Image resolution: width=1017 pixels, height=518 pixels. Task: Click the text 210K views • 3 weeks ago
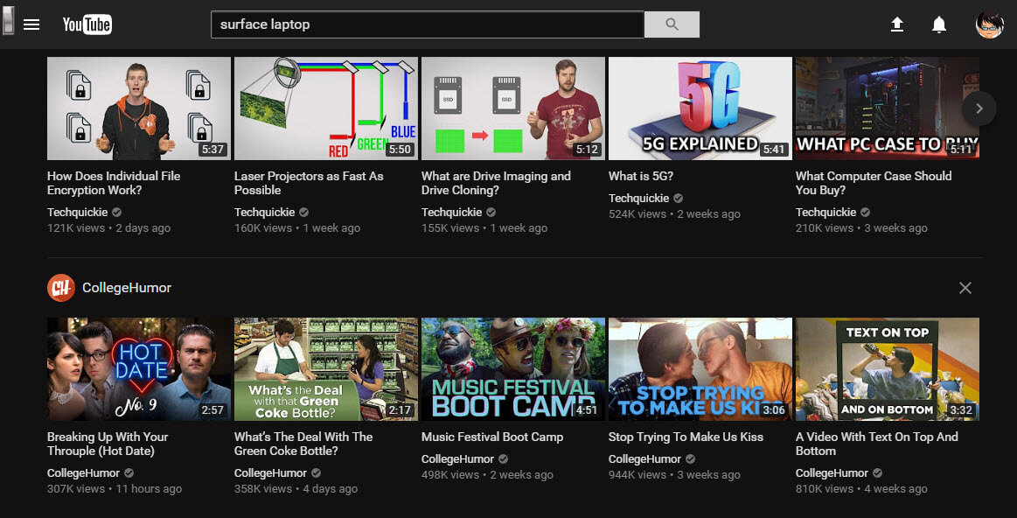(861, 227)
